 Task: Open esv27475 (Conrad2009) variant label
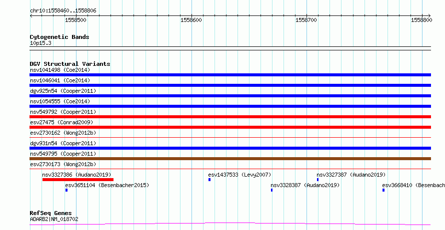(61, 122)
